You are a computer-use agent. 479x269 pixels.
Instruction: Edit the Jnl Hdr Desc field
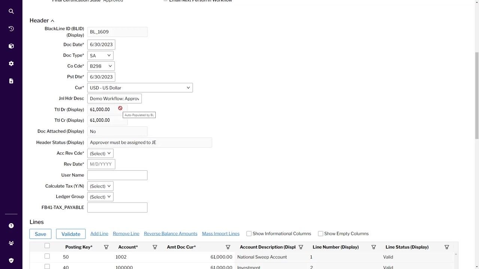coord(115,99)
